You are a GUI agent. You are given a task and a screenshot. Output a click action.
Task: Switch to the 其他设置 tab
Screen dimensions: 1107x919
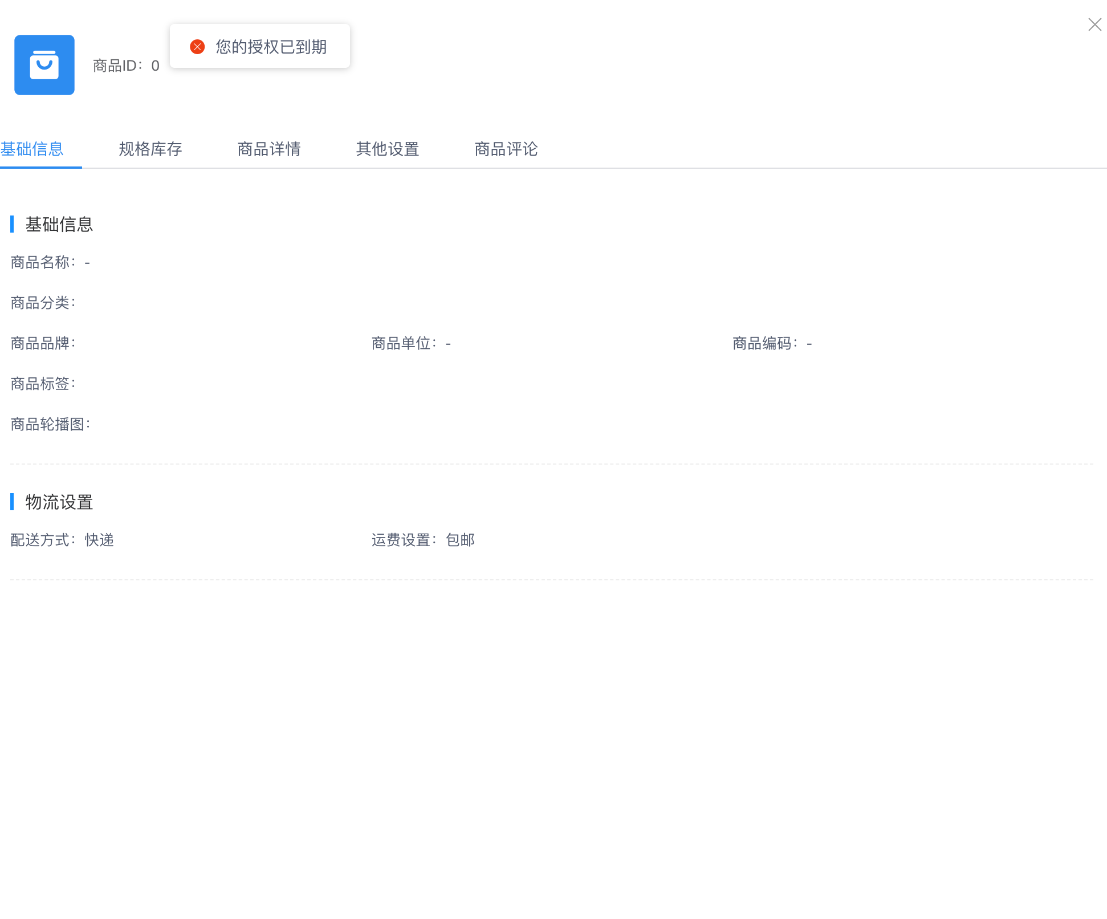(388, 149)
